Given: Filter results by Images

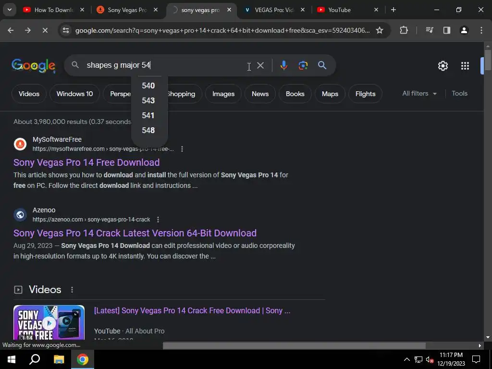Looking at the screenshot, I should (x=223, y=94).
